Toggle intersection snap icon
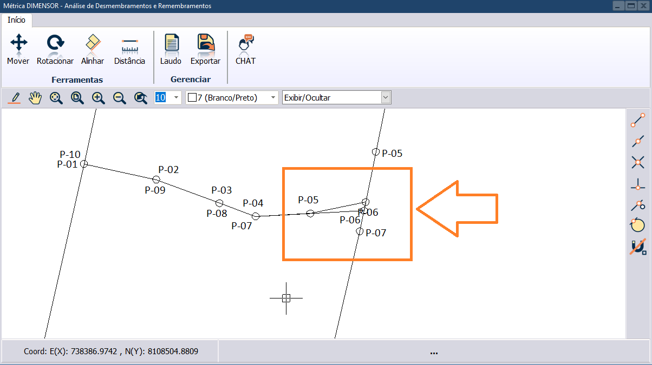The width and height of the screenshot is (652, 365). (638, 162)
